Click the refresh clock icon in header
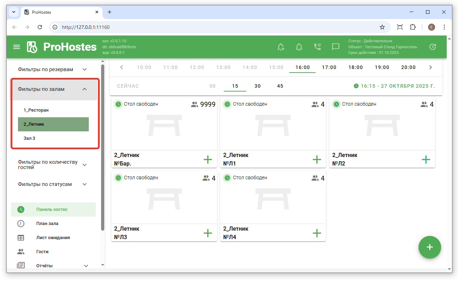Viewport: 458px width, 281px height. click(433, 47)
